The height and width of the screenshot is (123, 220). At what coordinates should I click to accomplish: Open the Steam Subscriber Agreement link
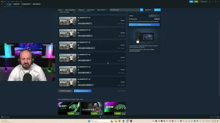(x=142, y=50)
